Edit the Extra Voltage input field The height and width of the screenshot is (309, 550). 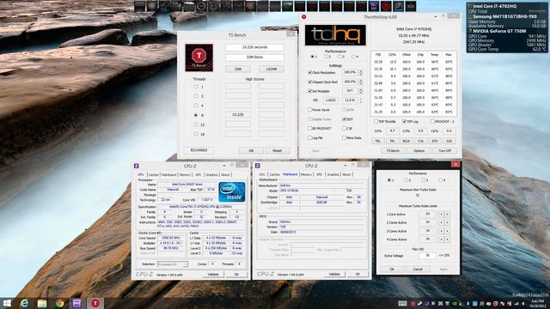[428, 256]
